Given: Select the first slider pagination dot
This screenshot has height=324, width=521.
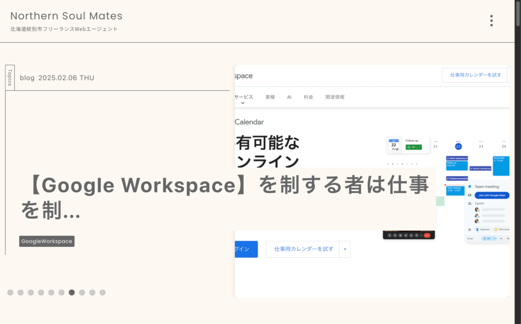Looking at the screenshot, I should [10, 292].
